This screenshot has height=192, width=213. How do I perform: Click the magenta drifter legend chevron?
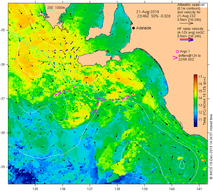[x=175, y=58]
